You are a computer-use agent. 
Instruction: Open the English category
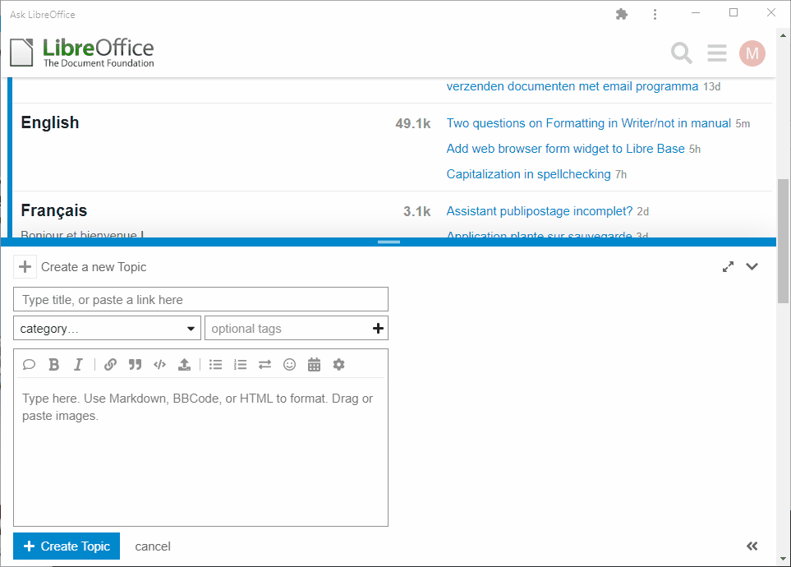pos(50,122)
